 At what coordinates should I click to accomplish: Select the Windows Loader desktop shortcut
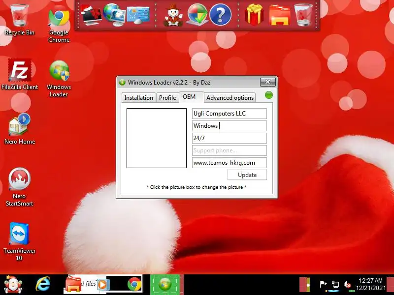click(59, 79)
